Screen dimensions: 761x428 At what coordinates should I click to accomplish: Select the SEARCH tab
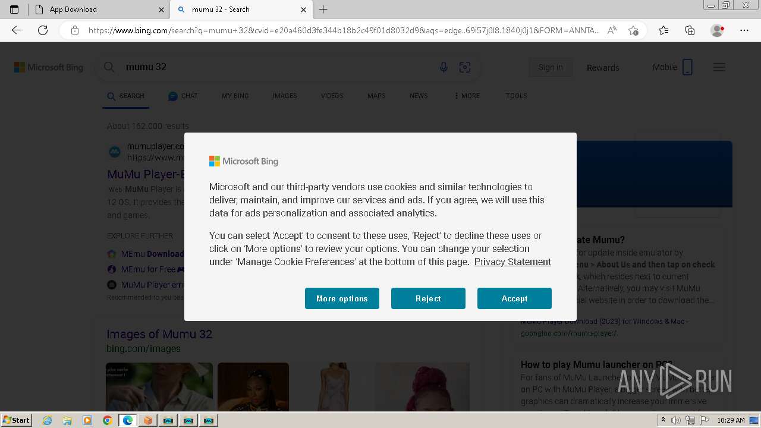[x=125, y=96]
